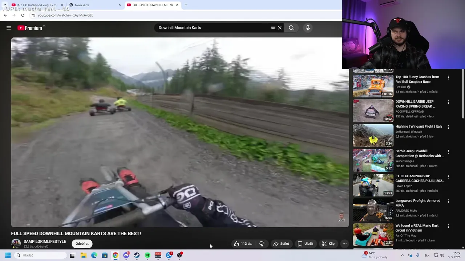The image size is (465, 261).
Task: Open Windows Start menu
Action: tap(8, 255)
